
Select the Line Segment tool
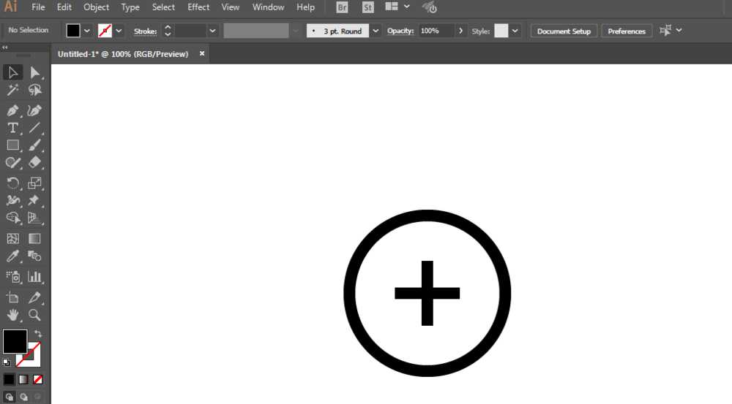(x=35, y=128)
